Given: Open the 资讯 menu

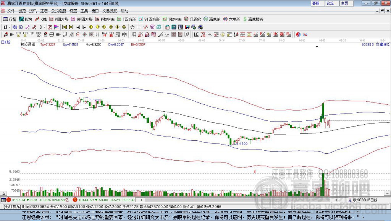Looking at the screenshot, I should [x=33, y=11].
